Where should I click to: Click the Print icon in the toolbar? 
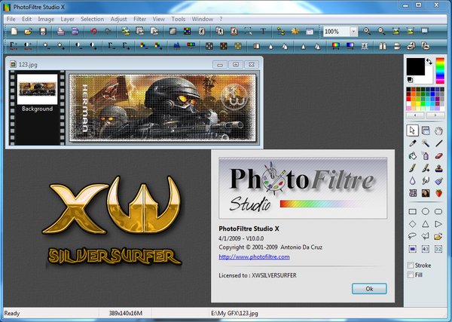60,31
